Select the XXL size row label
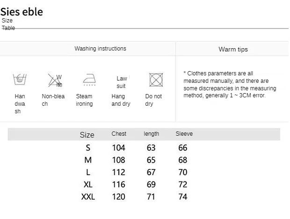 88,197
